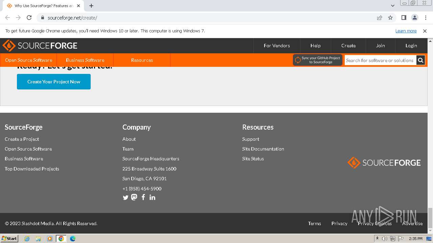Screen dimensions: 433x243
Task: View site information lock icon
Action: (42, 18)
